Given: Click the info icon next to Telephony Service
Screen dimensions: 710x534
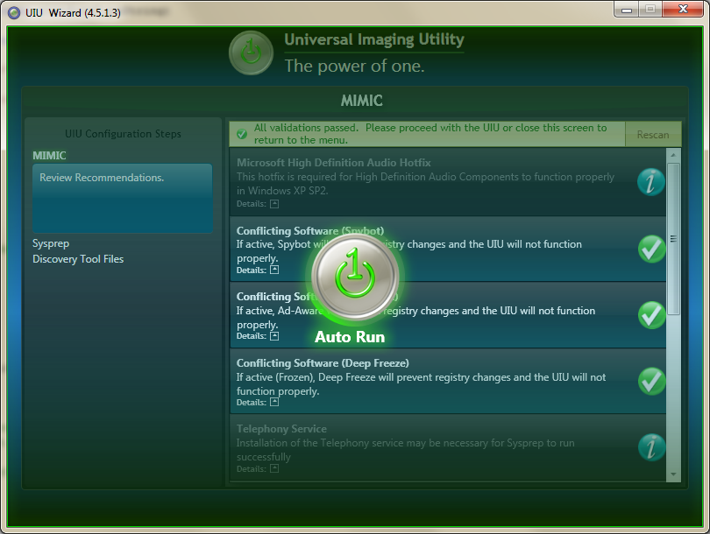Looking at the screenshot, I should click(651, 447).
